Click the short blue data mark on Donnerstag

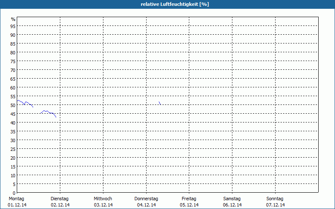(160, 103)
